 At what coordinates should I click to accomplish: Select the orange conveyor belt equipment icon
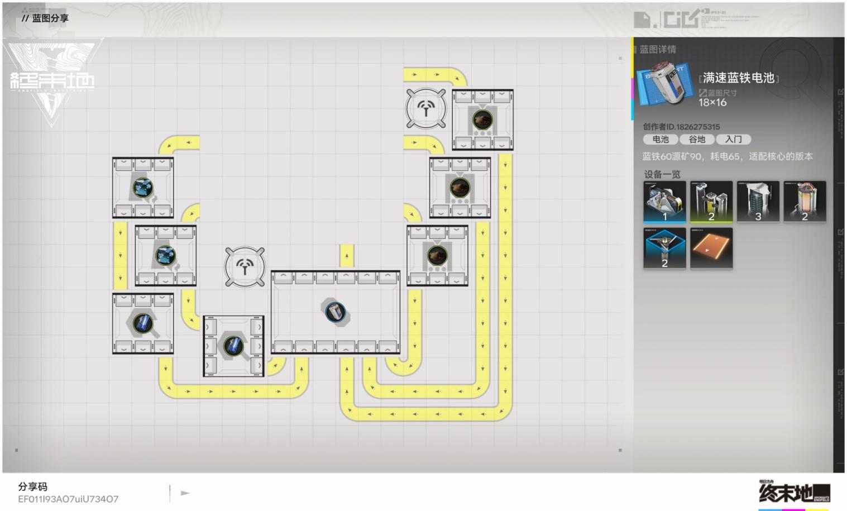[711, 248]
